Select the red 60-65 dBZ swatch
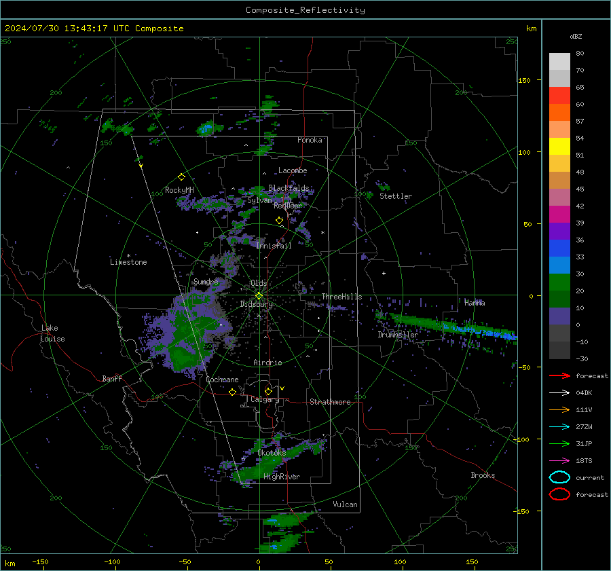The height and width of the screenshot is (571, 611). pos(559,95)
